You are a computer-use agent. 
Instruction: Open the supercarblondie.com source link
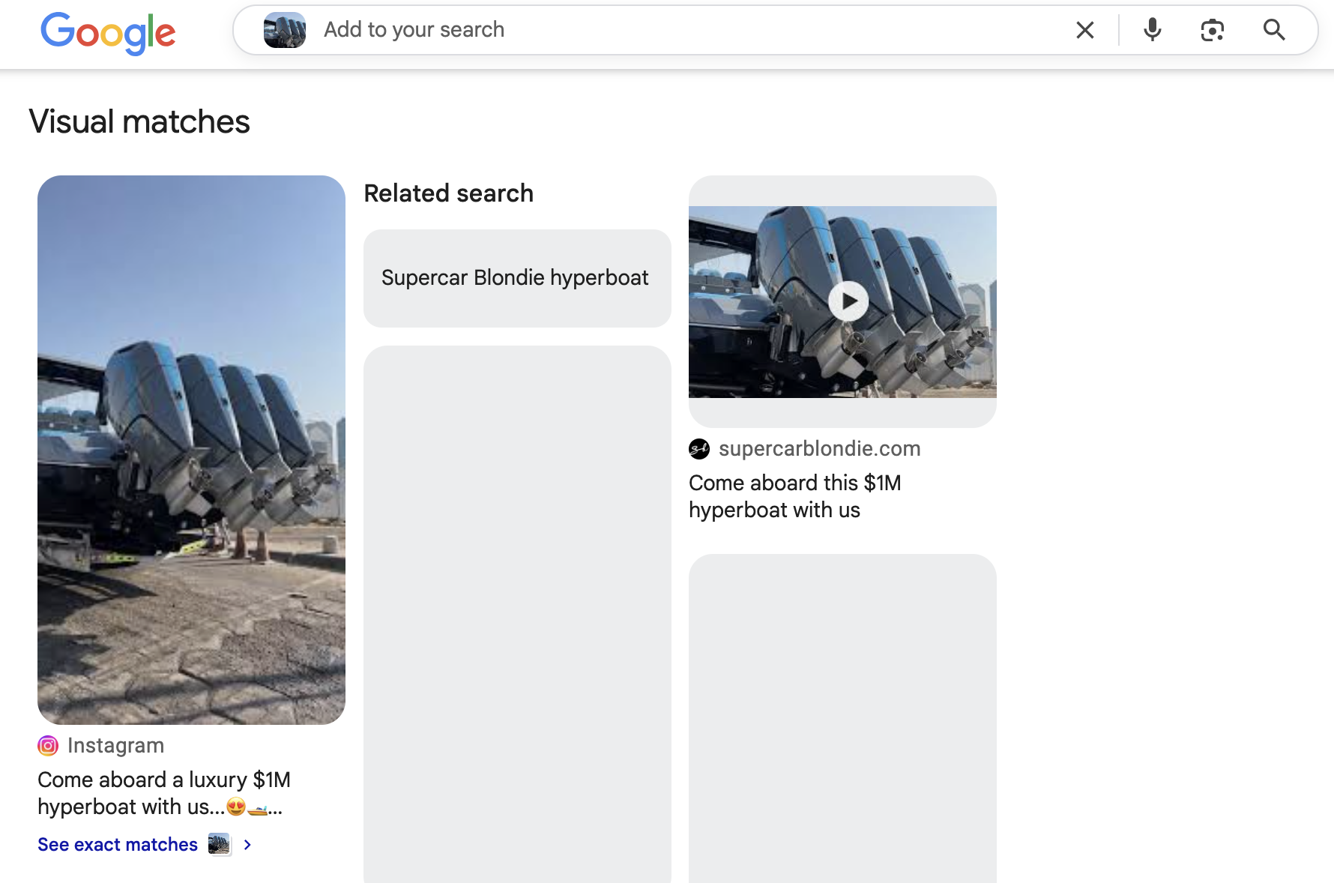[819, 449]
